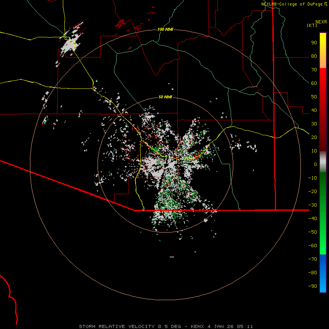The height and width of the screenshot is (329, 329).
Task: Click the 100 NMI range ring label
Action: [x=165, y=29]
